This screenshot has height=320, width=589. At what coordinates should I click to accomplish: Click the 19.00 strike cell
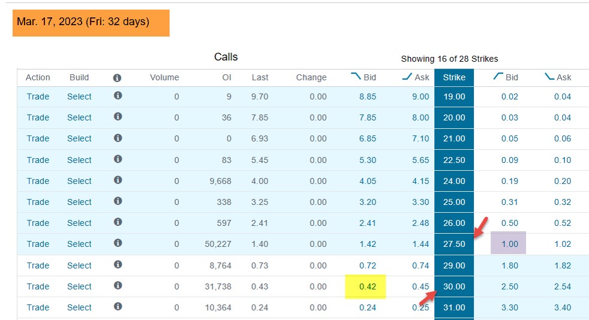(x=454, y=96)
